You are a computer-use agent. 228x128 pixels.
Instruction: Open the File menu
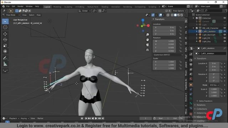(x=8, y=6)
